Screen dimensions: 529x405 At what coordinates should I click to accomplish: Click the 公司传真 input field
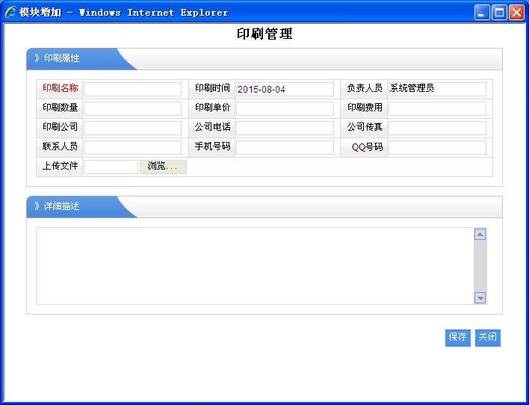(x=437, y=129)
